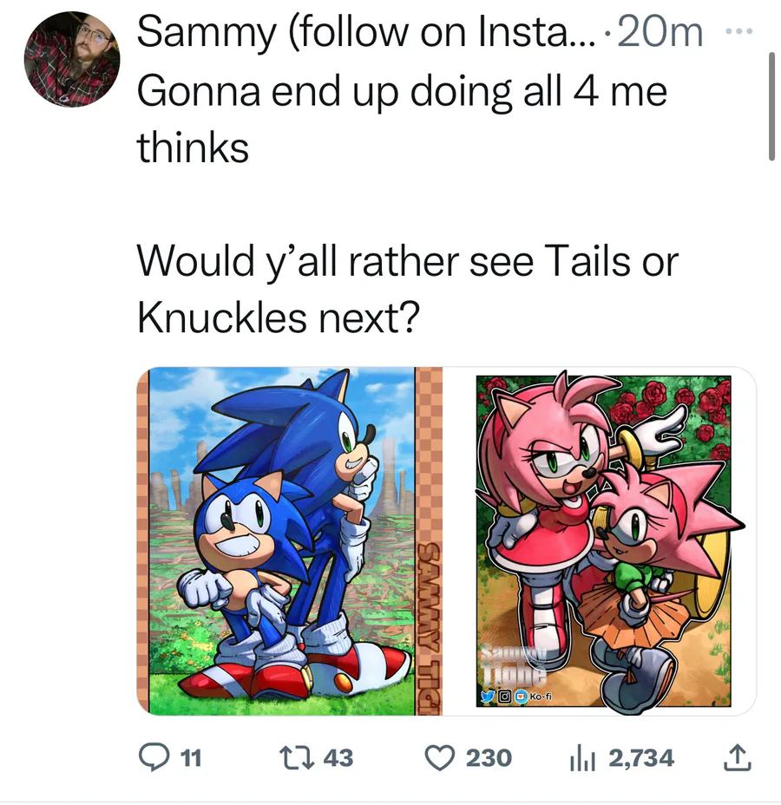This screenshot has width=781, height=805.
Task: Click text 'Would y'all rather see Tails'
Action: [x=383, y=261]
